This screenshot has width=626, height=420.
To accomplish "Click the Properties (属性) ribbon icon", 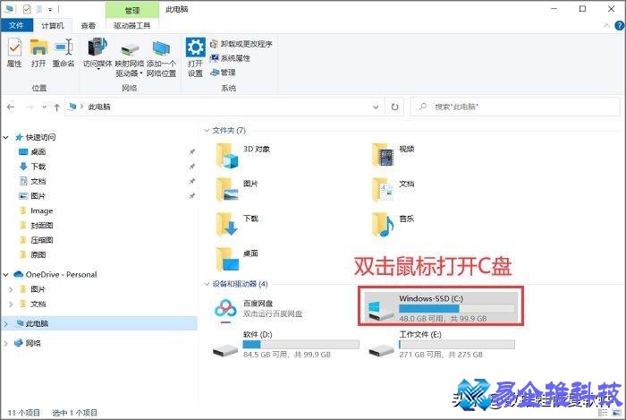I will coord(14,53).
